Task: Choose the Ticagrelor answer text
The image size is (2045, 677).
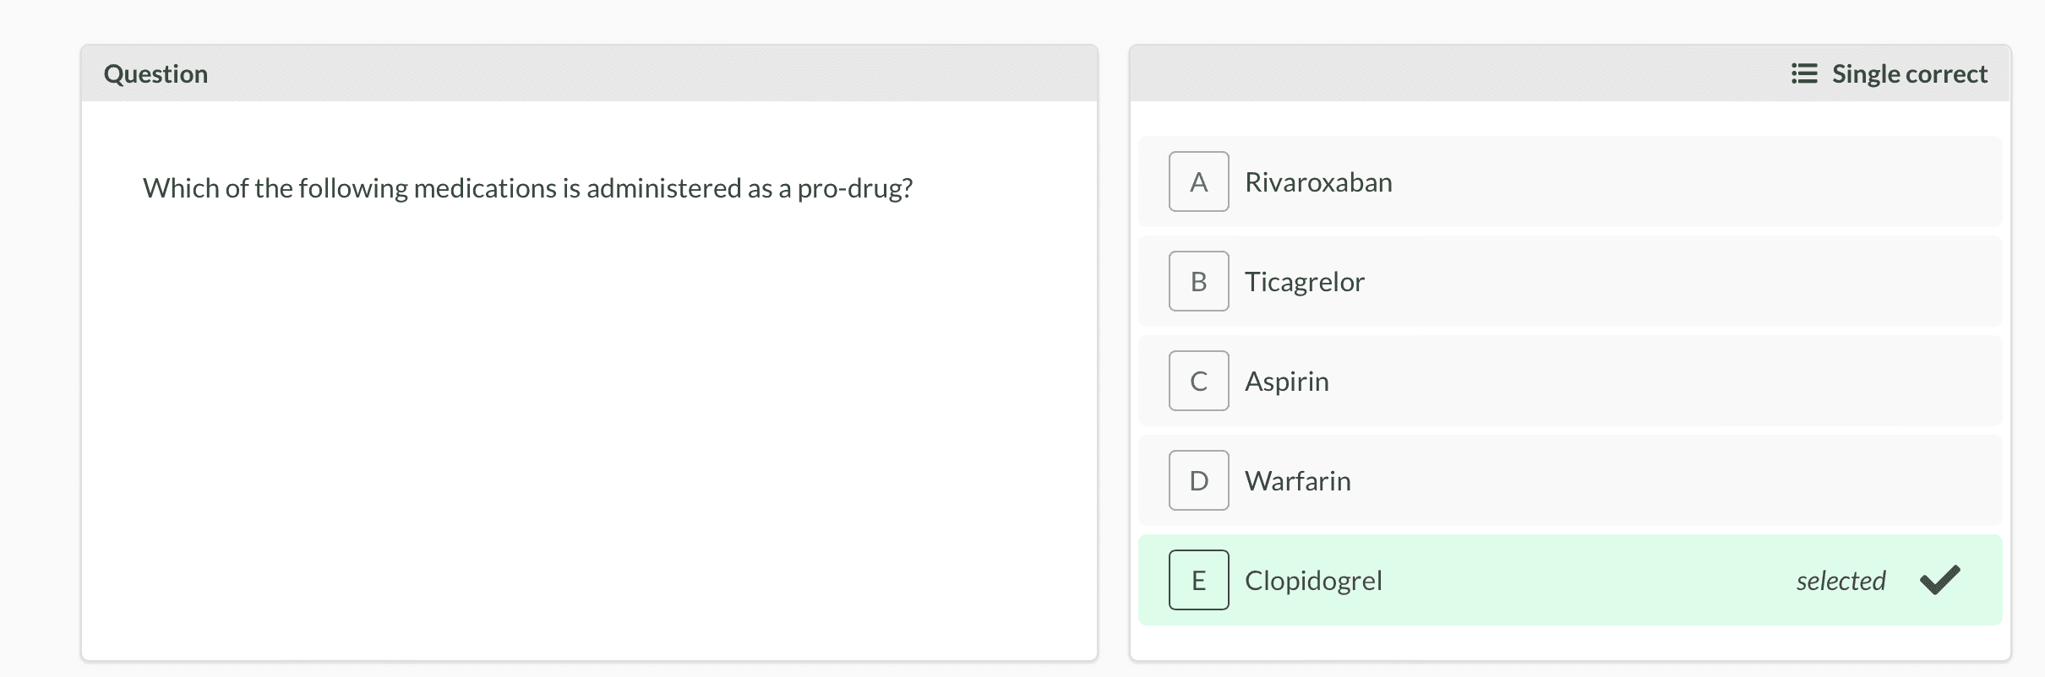Action: tap(1304, 282)
